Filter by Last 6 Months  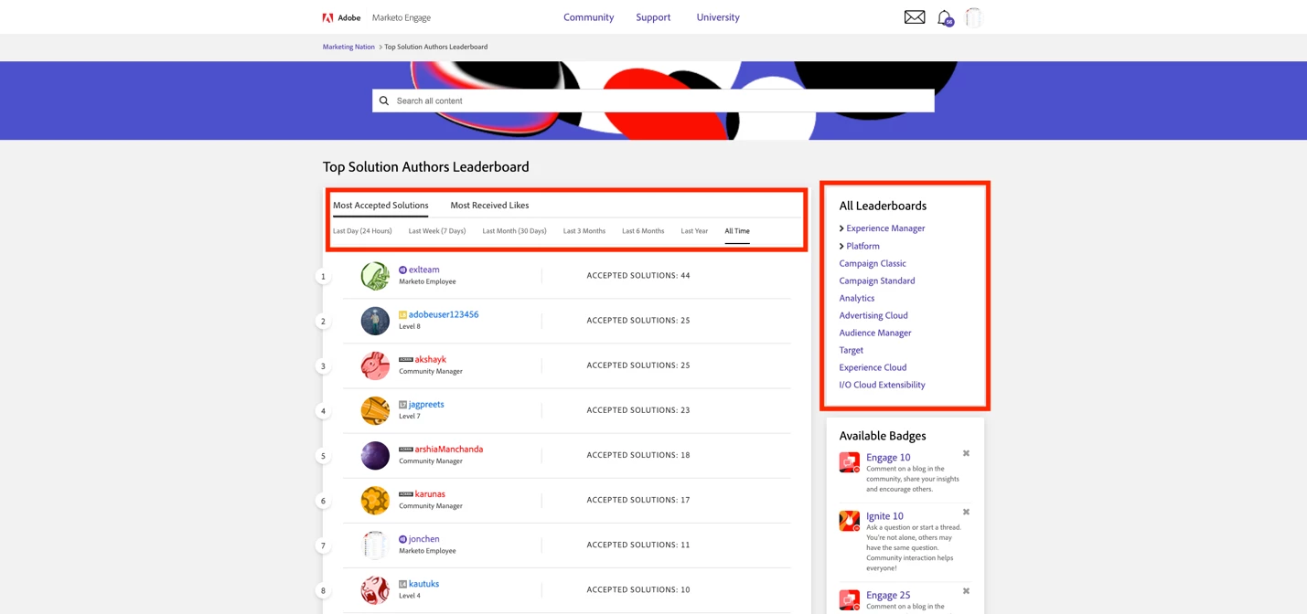click(x=643, y=231)
